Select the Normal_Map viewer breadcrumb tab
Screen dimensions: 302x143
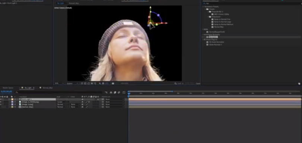pyautogui.click(x=74, y=3)
